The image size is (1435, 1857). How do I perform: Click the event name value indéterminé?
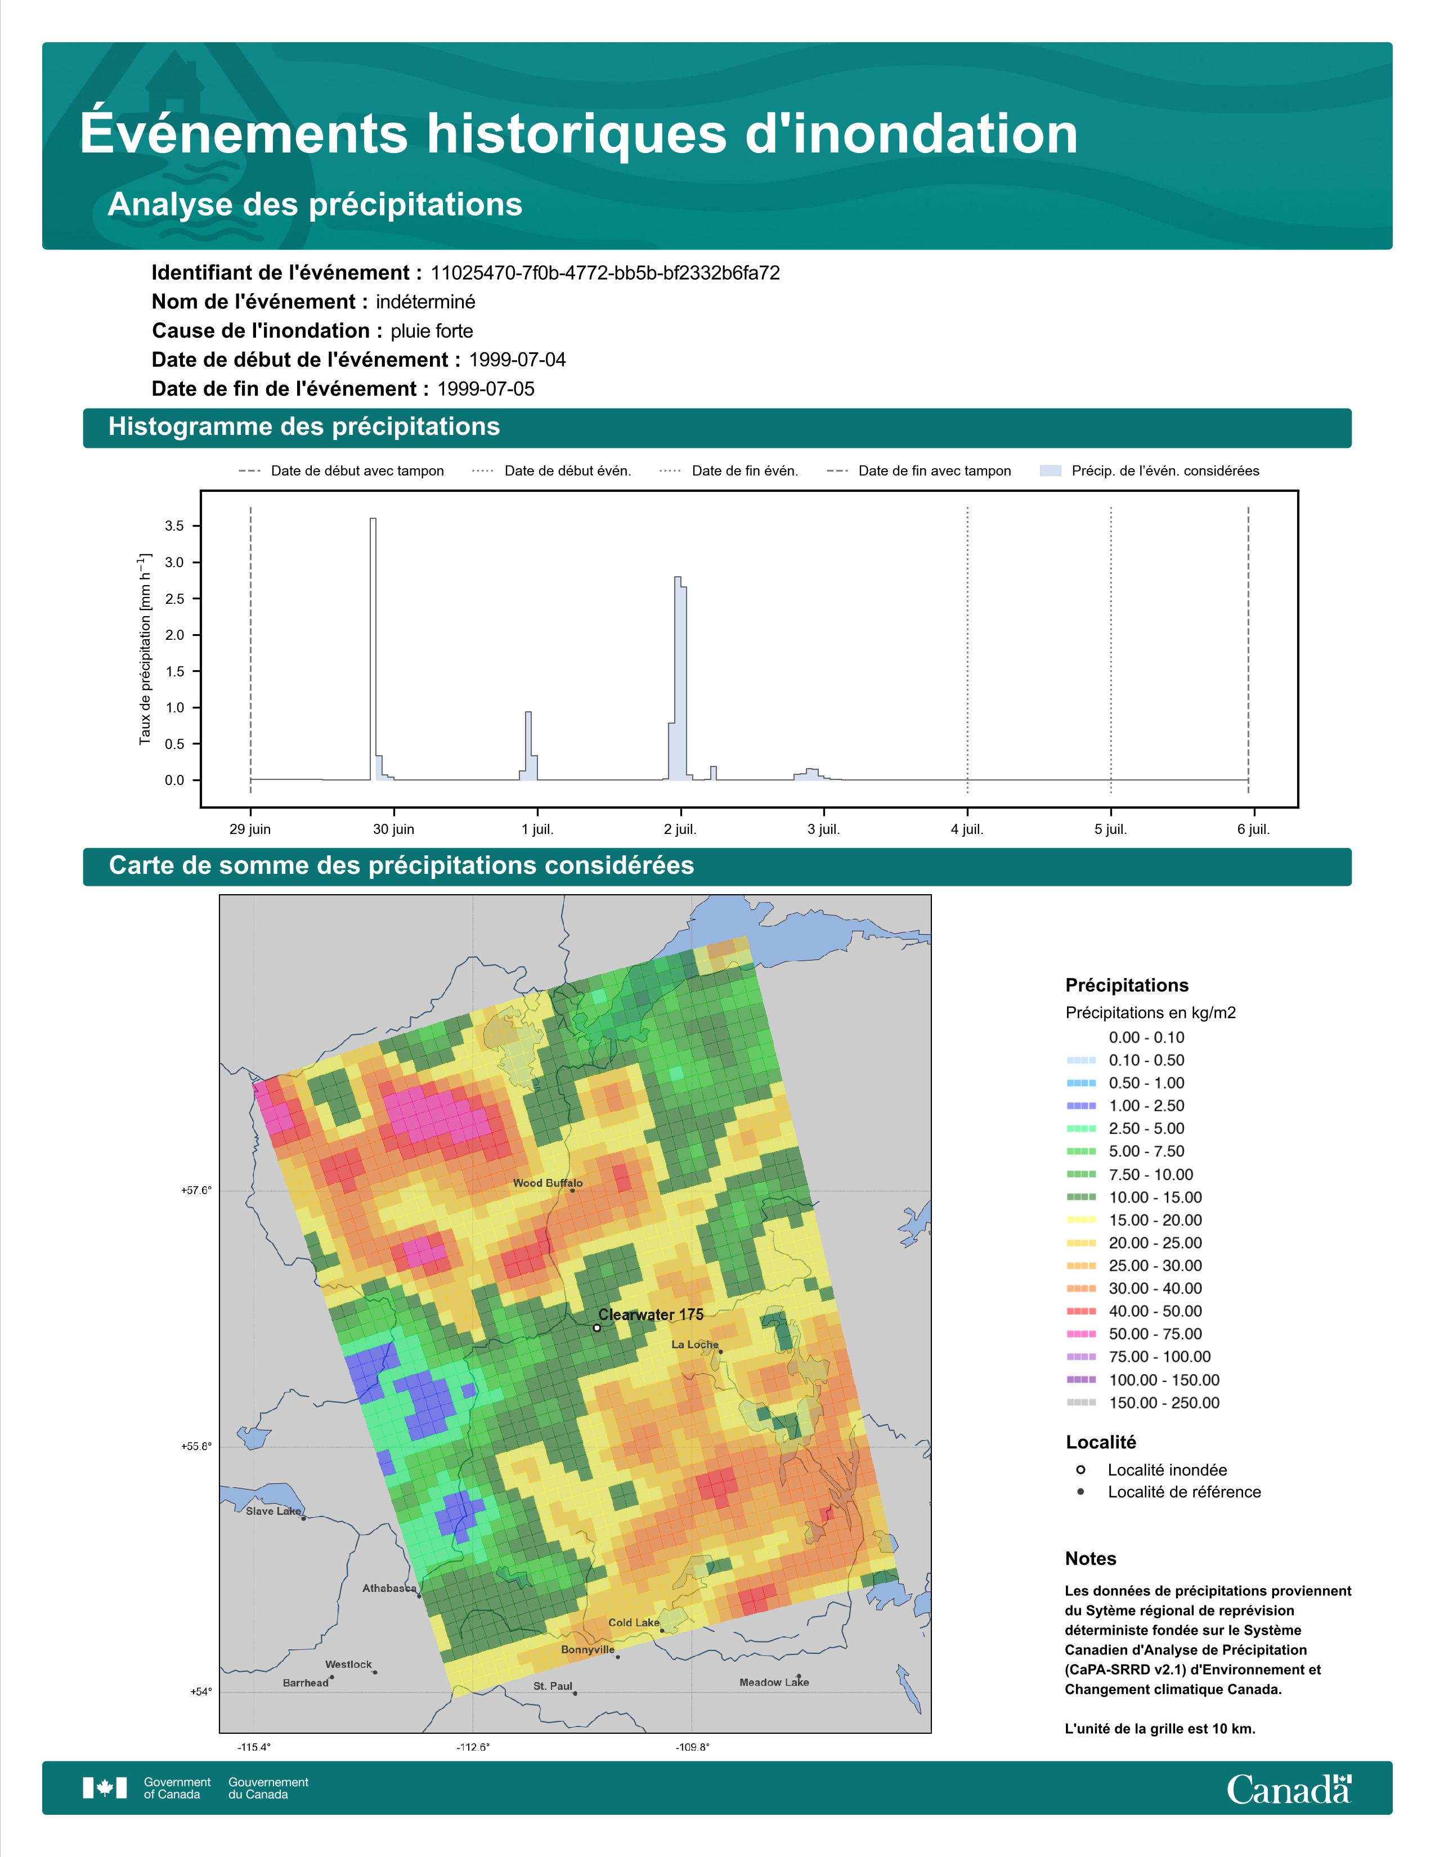(426, 302)
